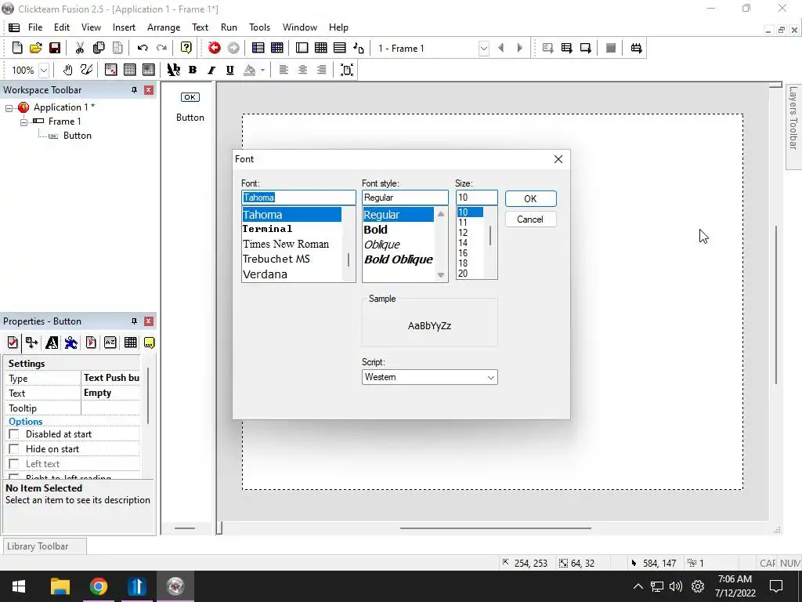Select the paint mode brush tool
This screenshot has height=602, width=802.
pos(86,70)
